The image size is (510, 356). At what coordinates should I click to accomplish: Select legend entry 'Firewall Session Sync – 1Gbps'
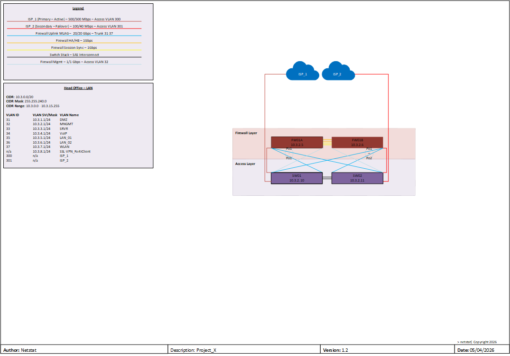74,48
